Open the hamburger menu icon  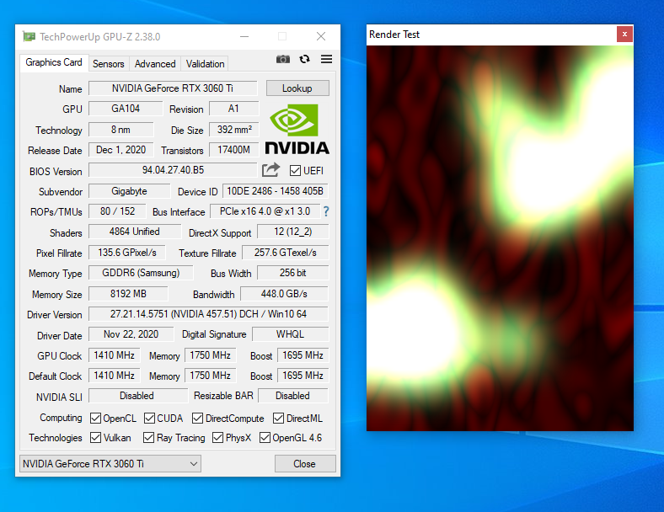[x=326, y=59]
